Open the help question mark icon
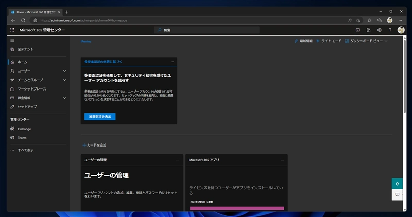The image size is (412, 217). point(390,30)
